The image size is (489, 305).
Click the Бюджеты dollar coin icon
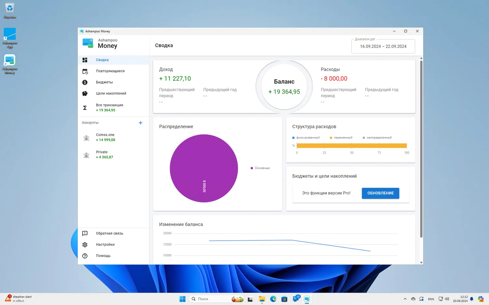(85, 82)
